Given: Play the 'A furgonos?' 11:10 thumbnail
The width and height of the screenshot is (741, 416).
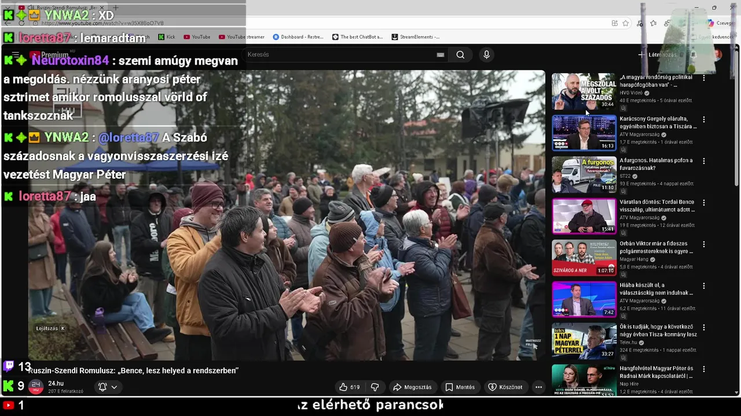Looking at the screenshot, I should tap(584, 174).
